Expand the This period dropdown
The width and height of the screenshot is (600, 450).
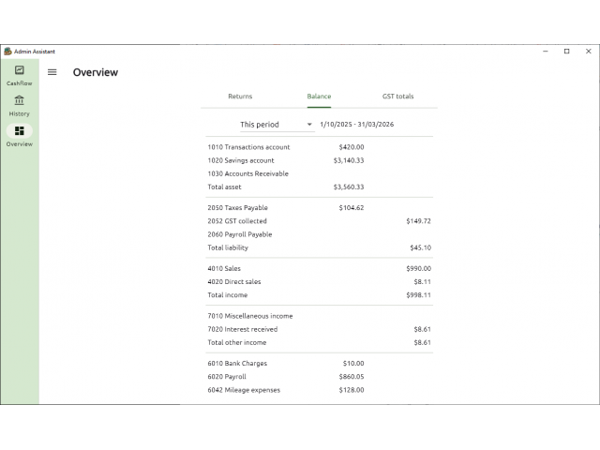click(x=270, y=125)
